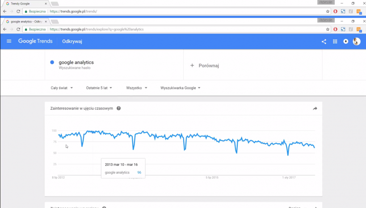
Task: Click the 8 lip 2012 axis label
Action: coord(58,178)
